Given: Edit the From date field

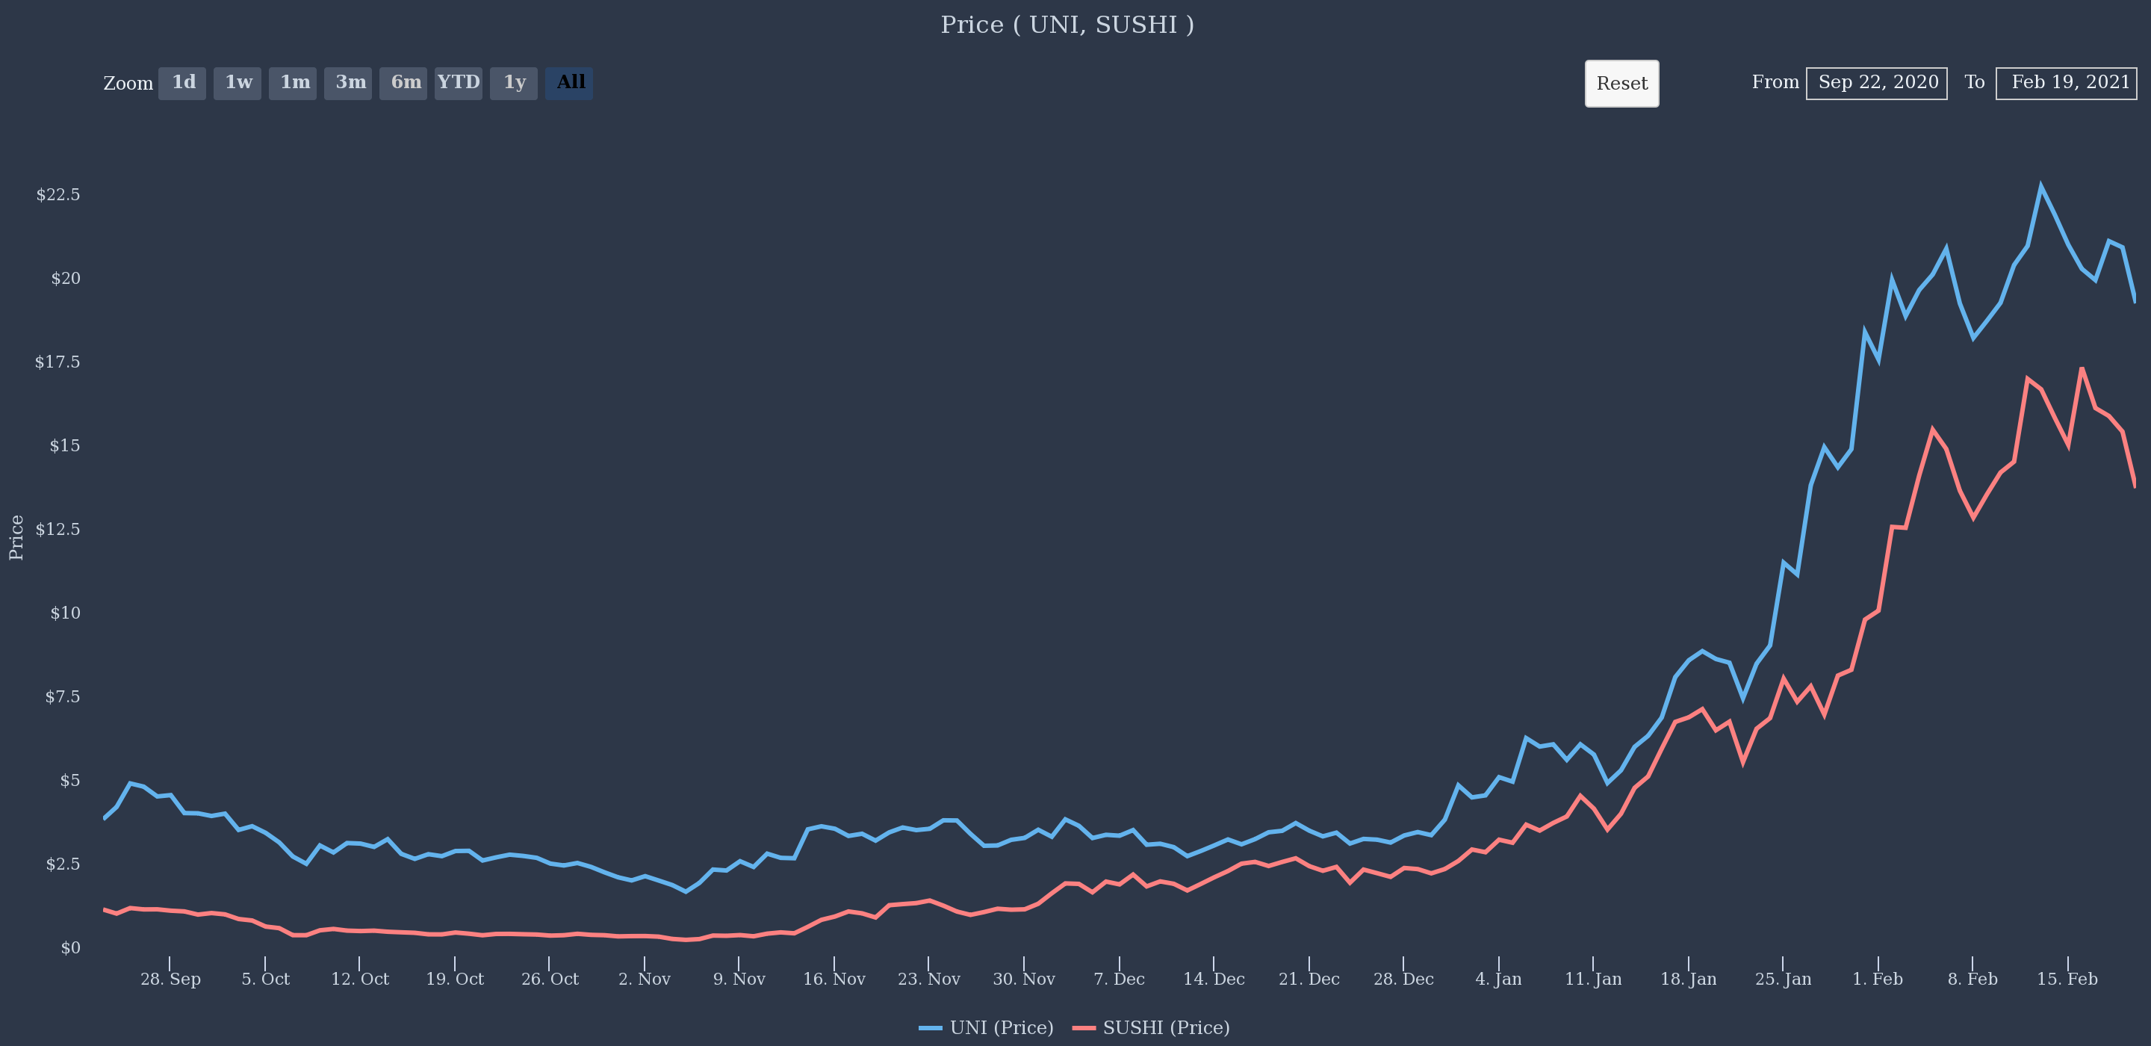Looking at the screenshot, I should (x=1876, y=84).
